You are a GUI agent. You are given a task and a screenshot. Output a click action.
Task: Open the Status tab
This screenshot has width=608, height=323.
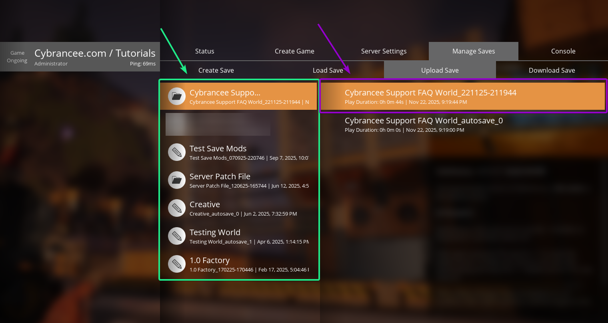pos(205,51)
